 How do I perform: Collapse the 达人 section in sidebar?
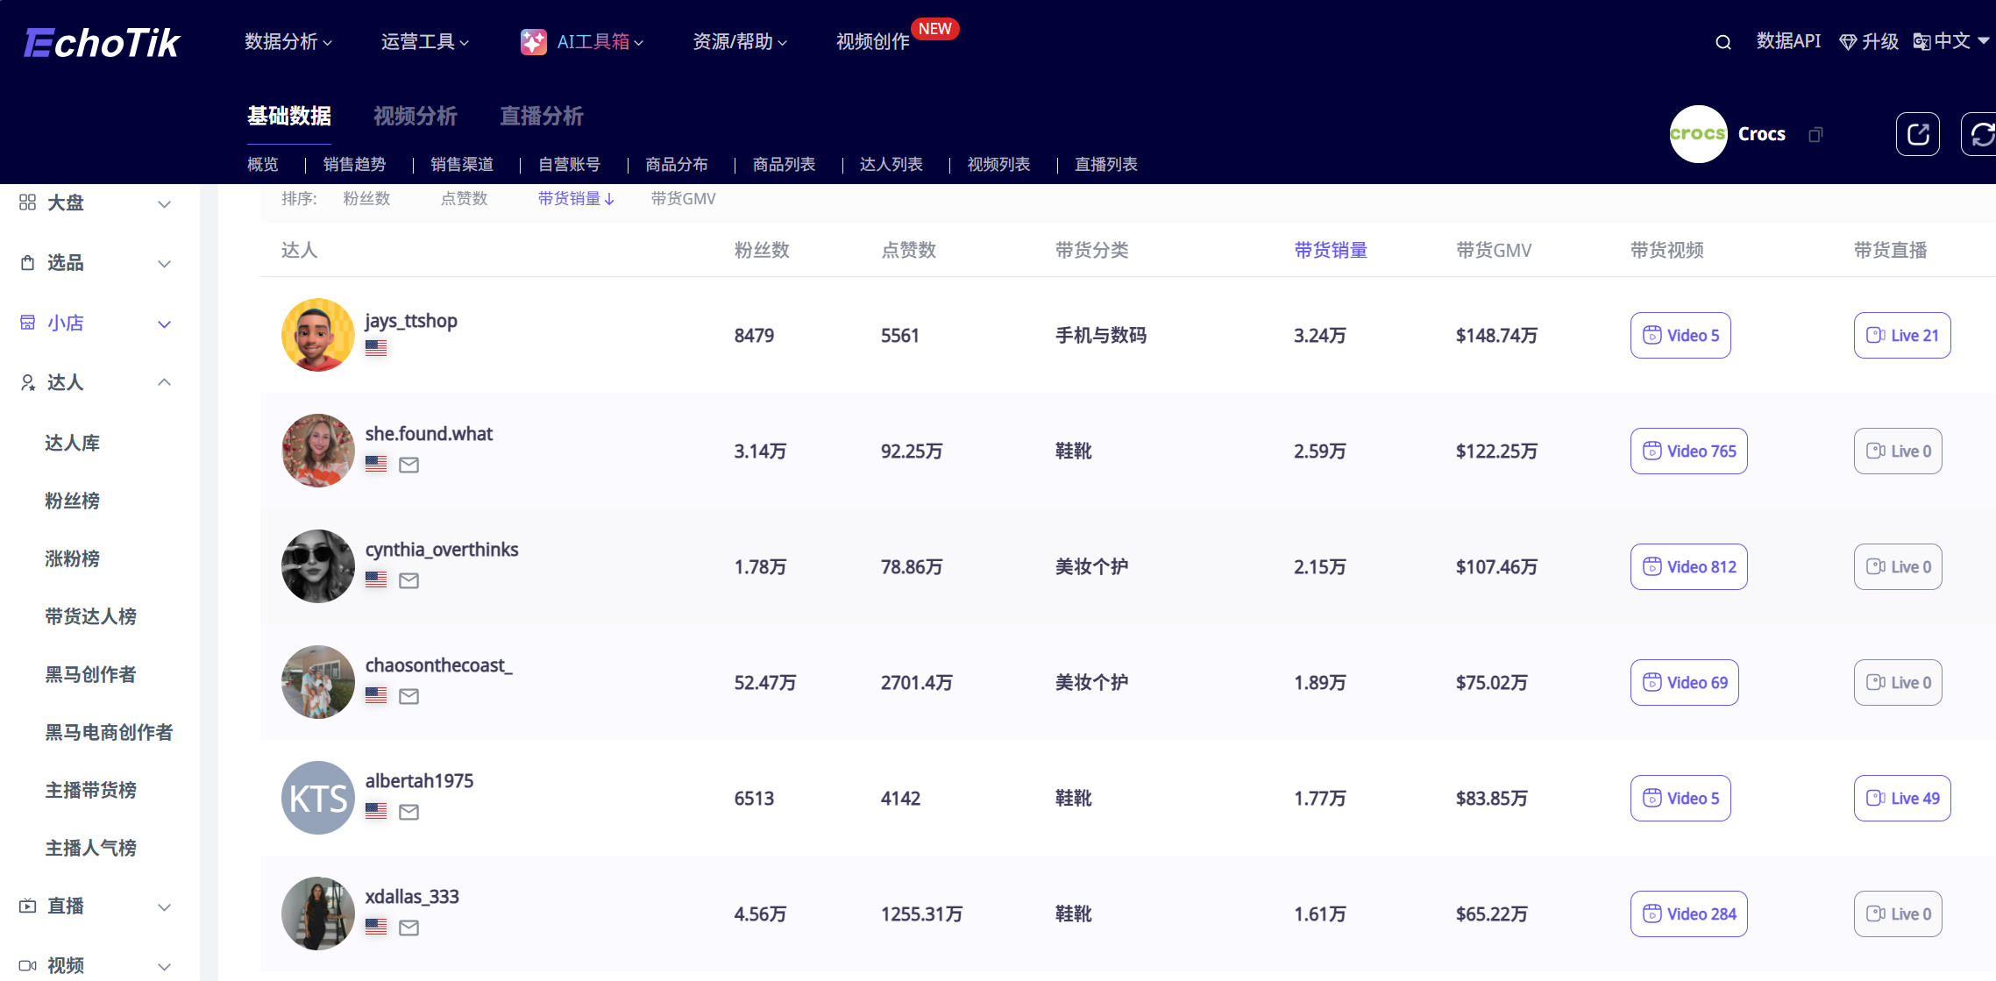click(x=163, y=382)
